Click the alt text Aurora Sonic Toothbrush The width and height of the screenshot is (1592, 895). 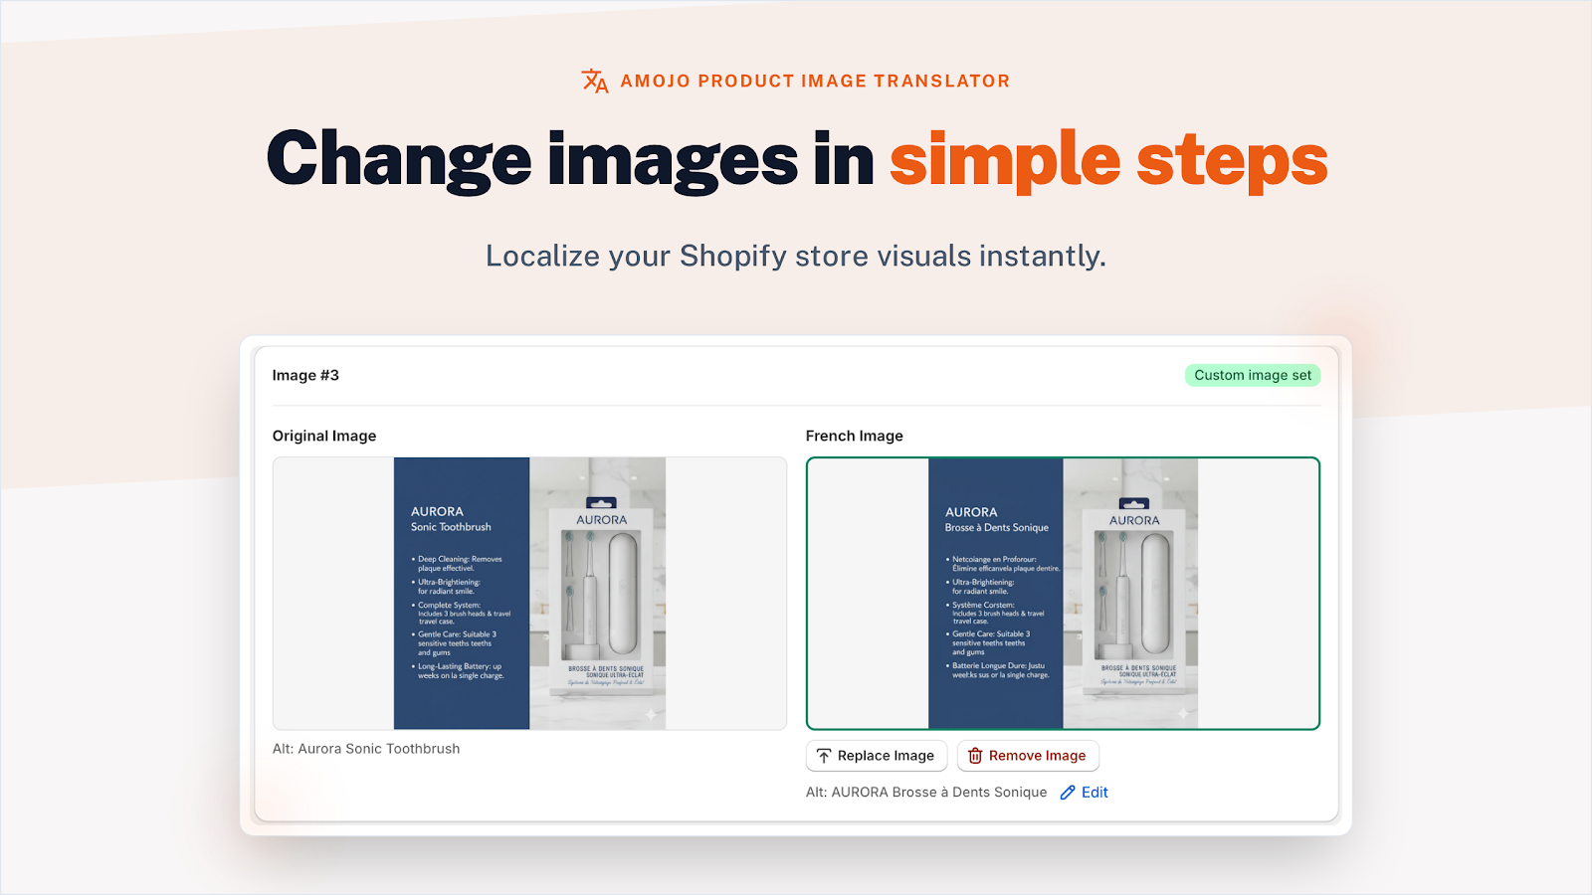pyautogui.click(x=367, y=748)
